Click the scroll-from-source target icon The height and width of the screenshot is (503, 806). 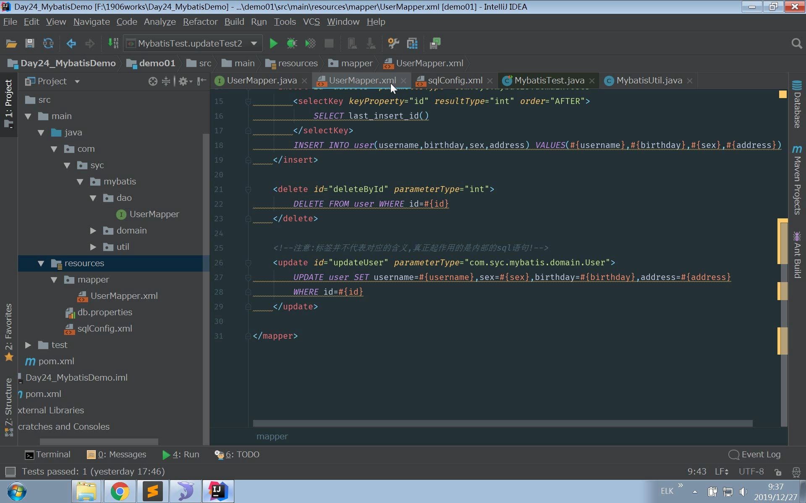(x=153, y=81)
